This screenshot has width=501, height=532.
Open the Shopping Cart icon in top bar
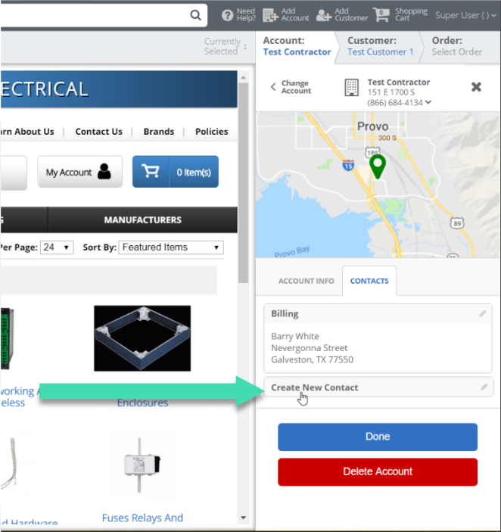pyautogui.click(x=381, y=14)
